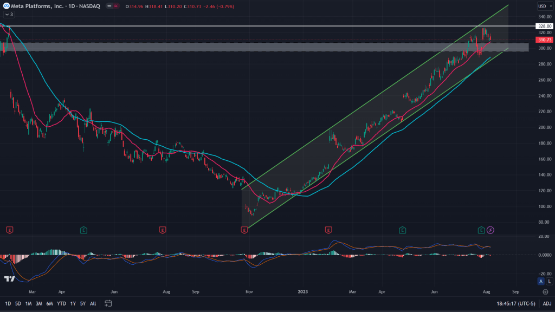Click the Go to date calendar icon
This screenshot has width=555, height=312.
coord(108,303)
